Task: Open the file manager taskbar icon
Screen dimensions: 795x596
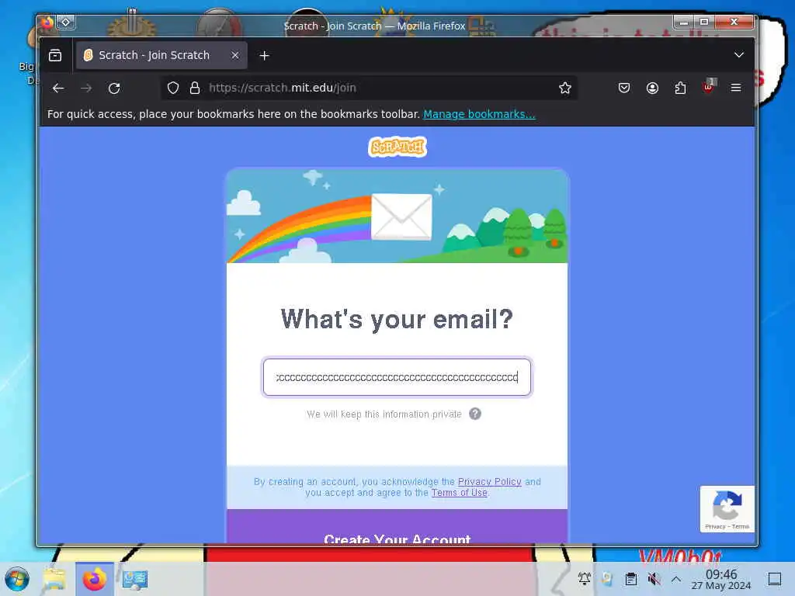Action: coord(54,579)
